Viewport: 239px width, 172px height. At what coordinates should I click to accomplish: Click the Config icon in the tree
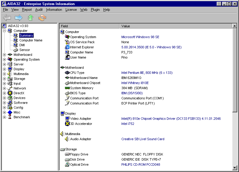coord(10,107)
